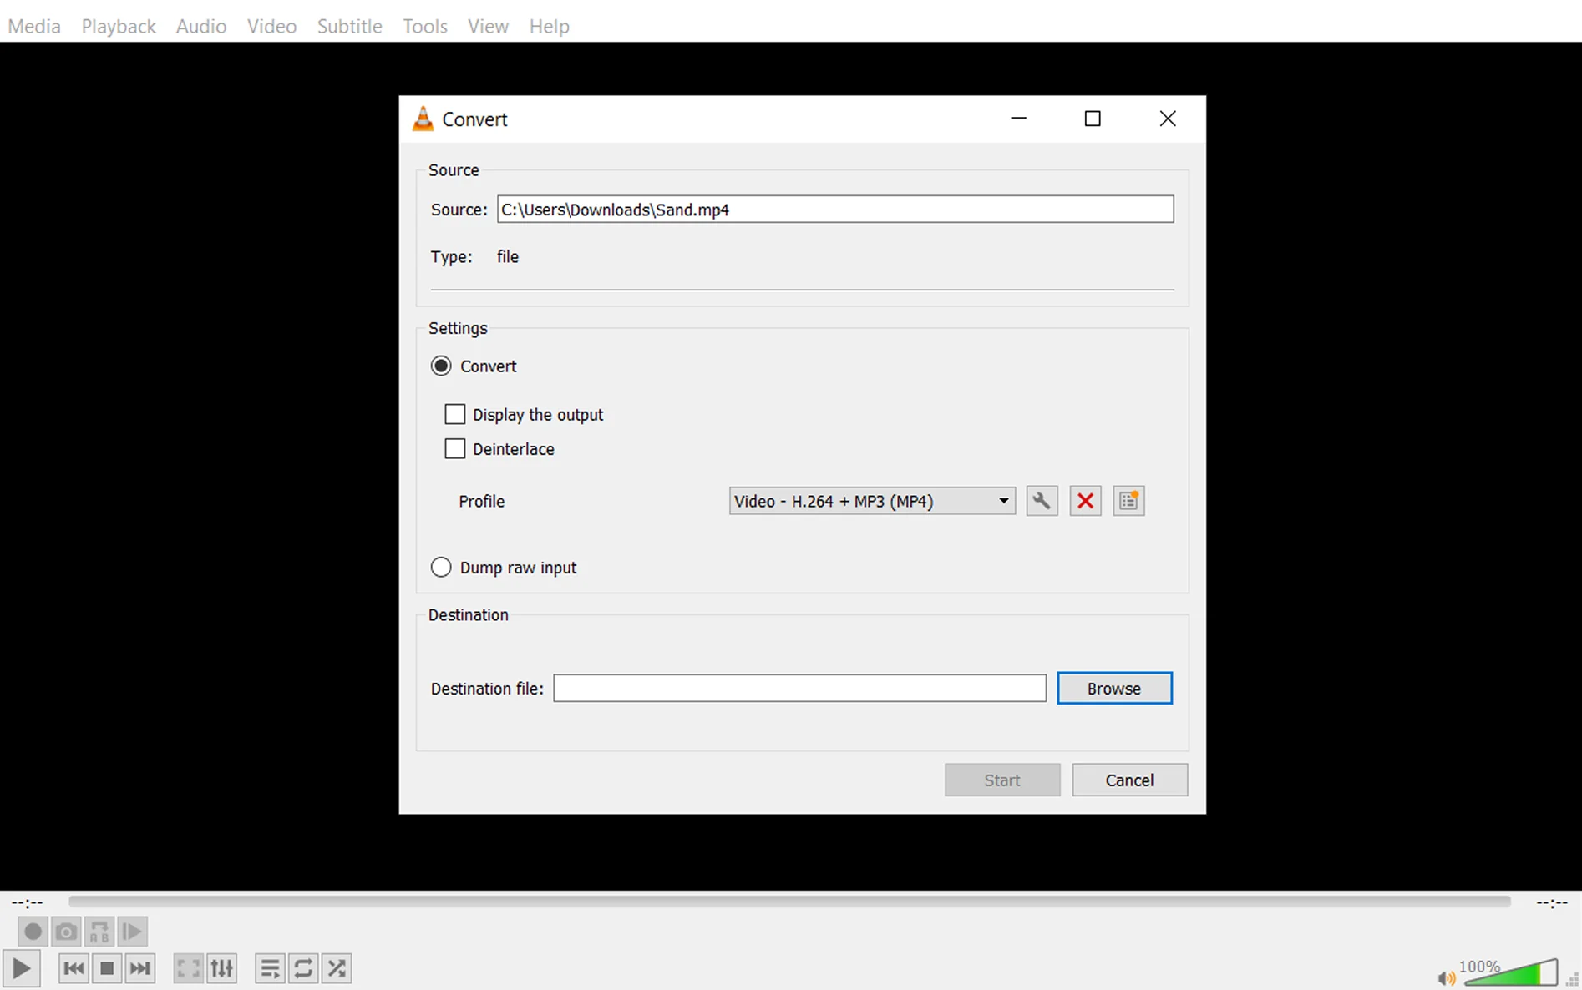The width and height of the screenshot is (1582, 990).
Task: Select the Dump raw input radio button
Action: (441, 568)
